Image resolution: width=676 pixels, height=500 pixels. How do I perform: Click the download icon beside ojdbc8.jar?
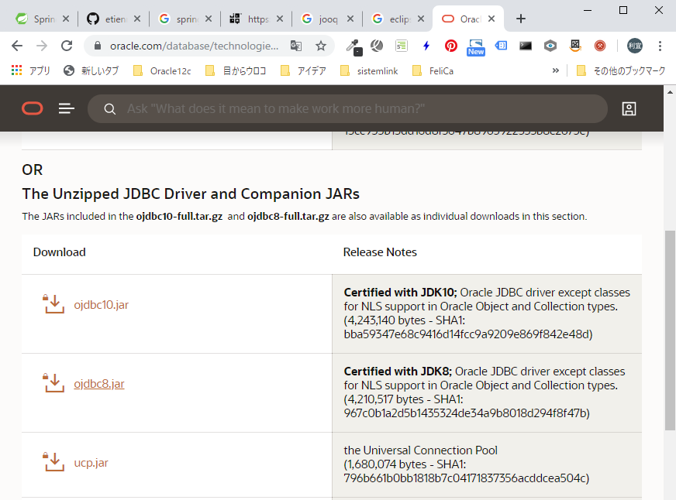pyautogui.click(x=53, y=383)
